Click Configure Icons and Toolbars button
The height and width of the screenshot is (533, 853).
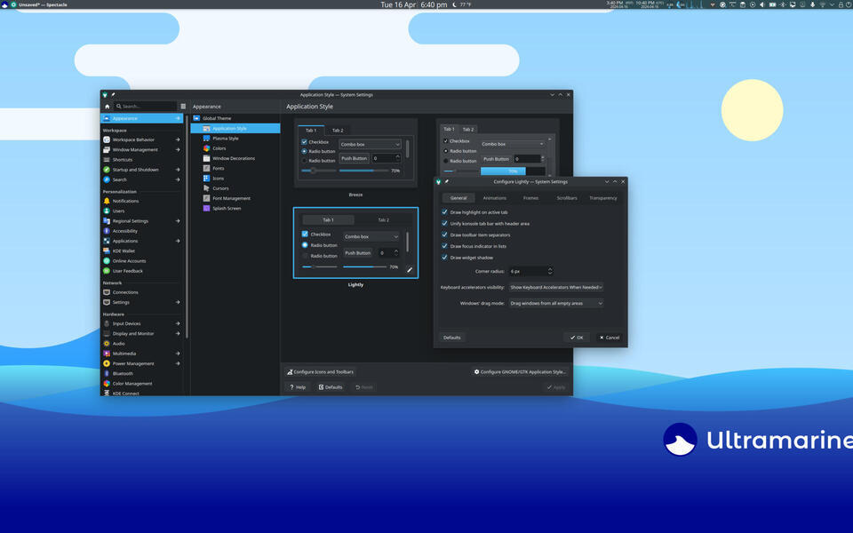pyautogui.click(x=321, y=372)
